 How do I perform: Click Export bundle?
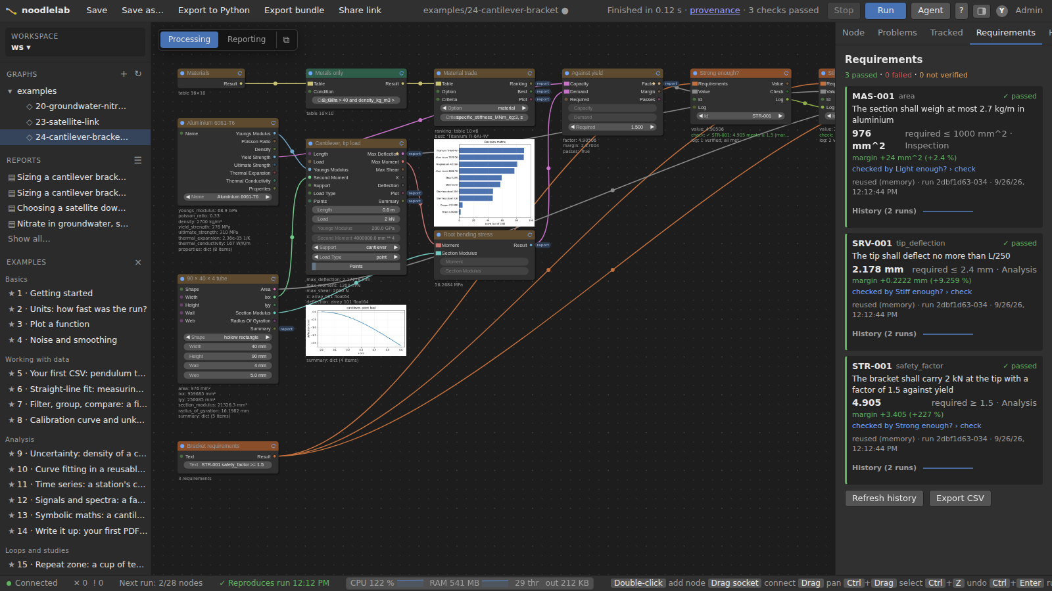(294, 11)
